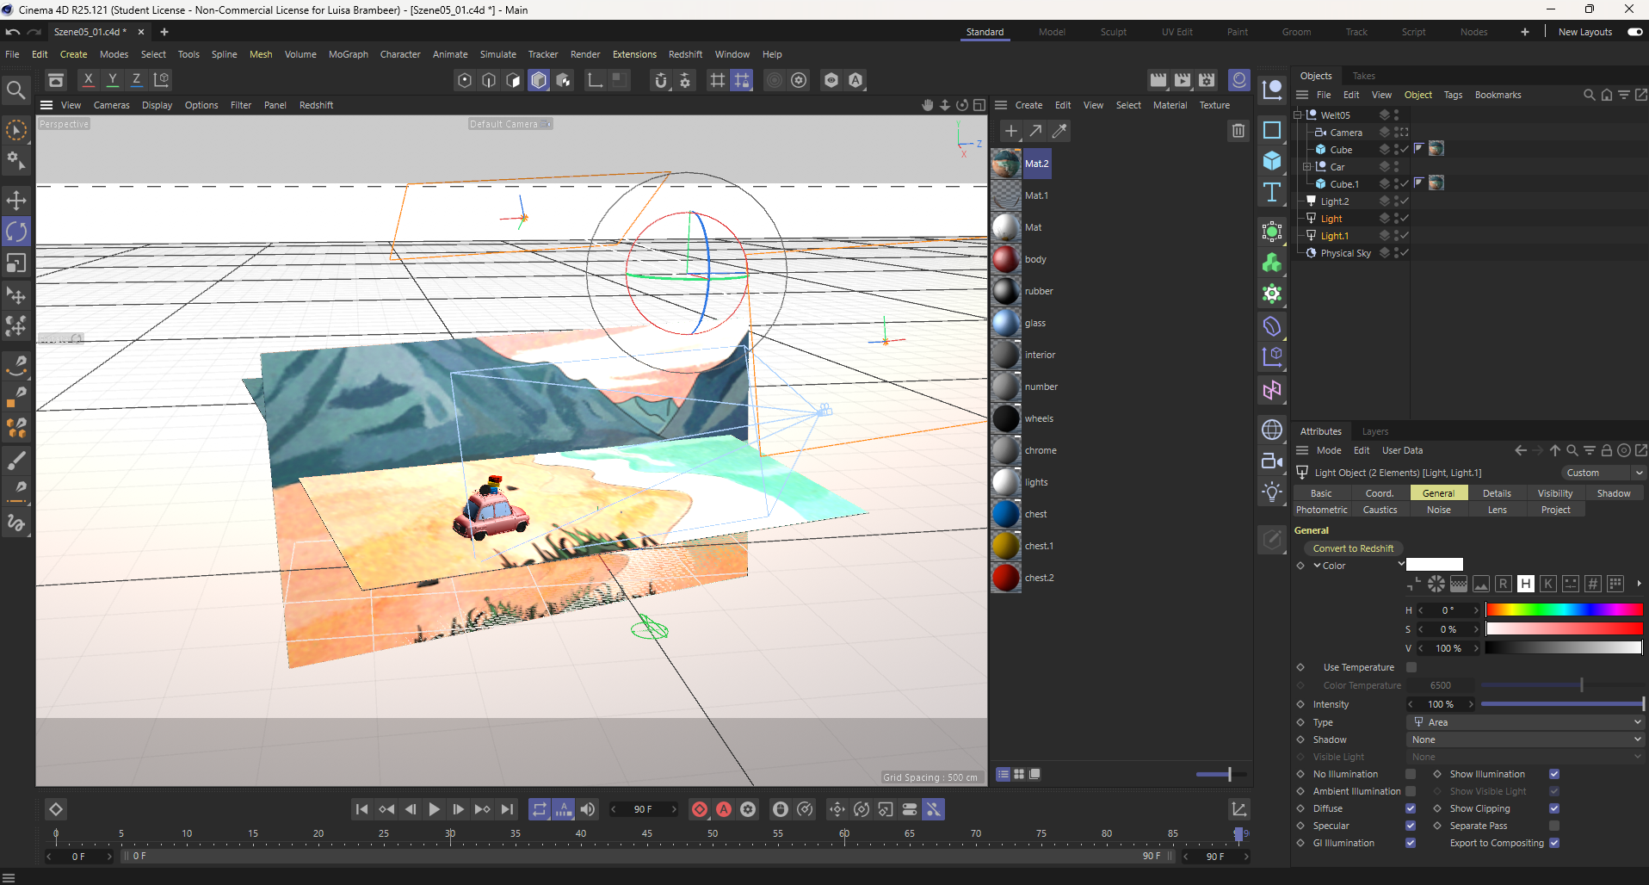This screenshot has width=1649, height=885.
Task: Click the material eyedropper icon
Action: click(1059, 131)
